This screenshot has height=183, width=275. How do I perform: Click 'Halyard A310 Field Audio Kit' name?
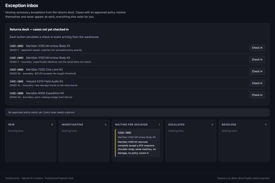(45, 81)
